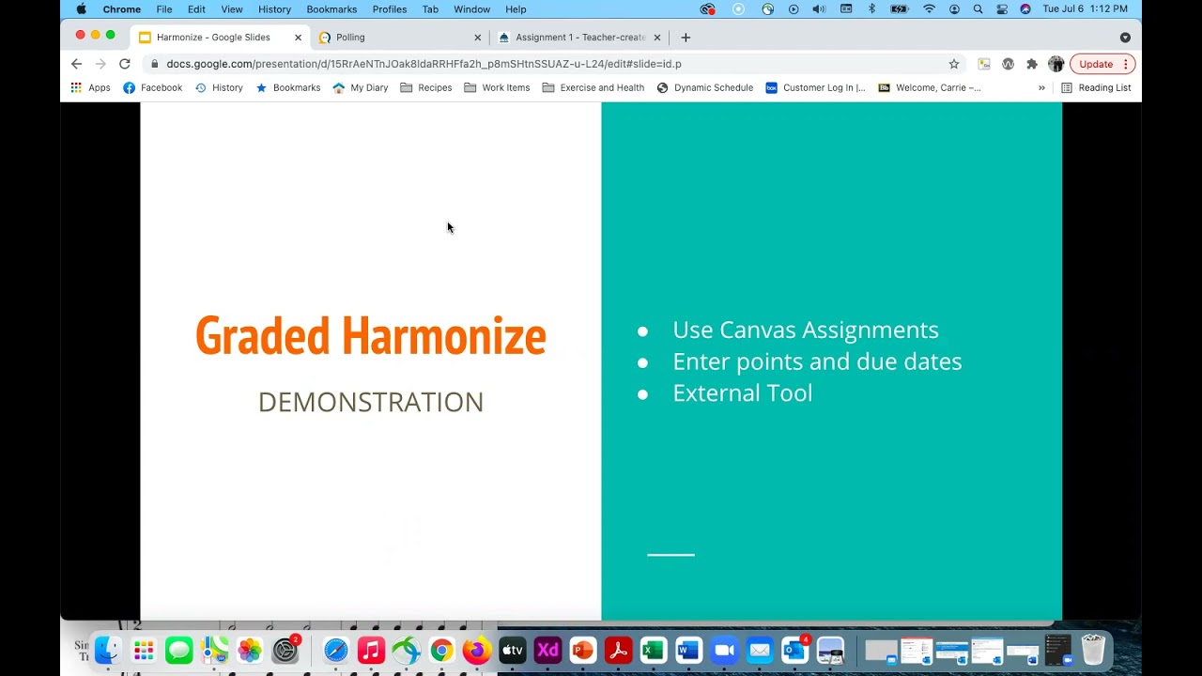Open the Bookmarks menu in menu bar

[x=331, y=9]
